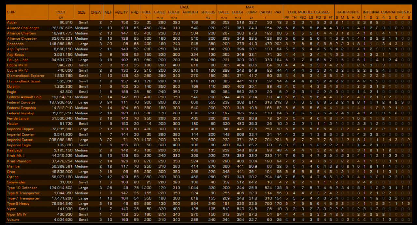
Task: Open the Imperial Cutter ship link
Action: (20, 140)
